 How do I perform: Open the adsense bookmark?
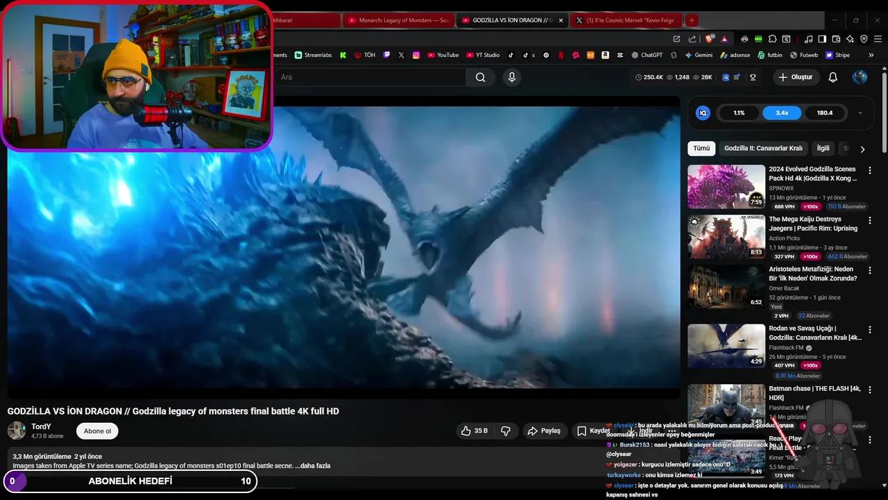pyautogui.click(x=735, y=55)
